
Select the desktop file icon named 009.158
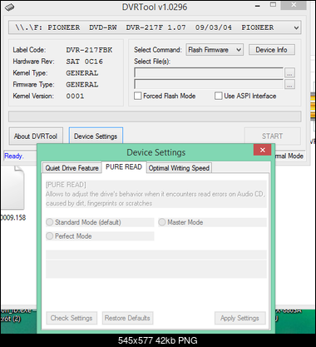(13, 194)
